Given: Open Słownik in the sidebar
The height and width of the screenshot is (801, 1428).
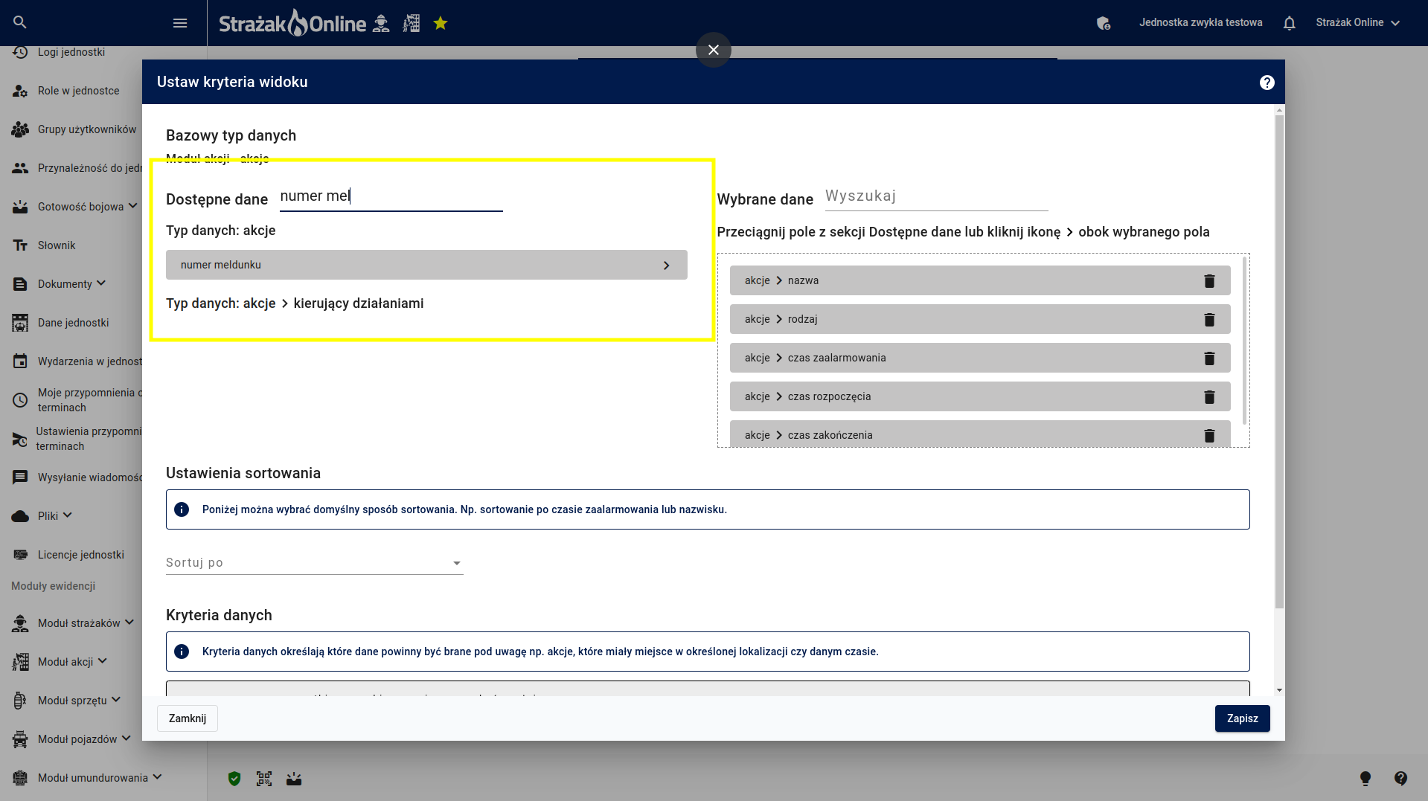Looking at the screenshot, I should [x=57, y=245].
